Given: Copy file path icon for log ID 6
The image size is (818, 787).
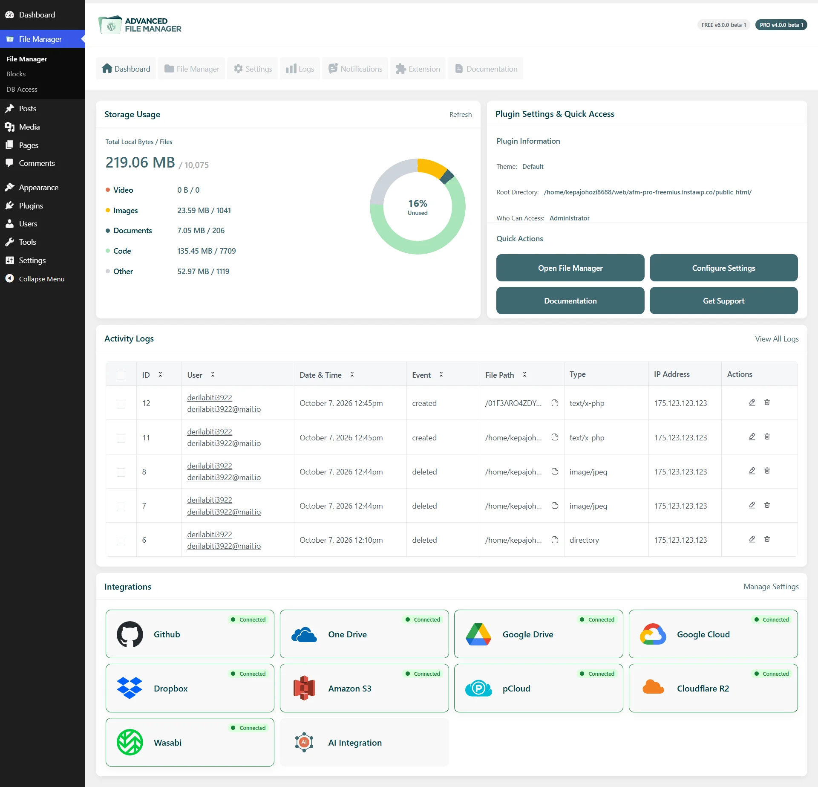Looking at the screenshot, I should (555, 540).
